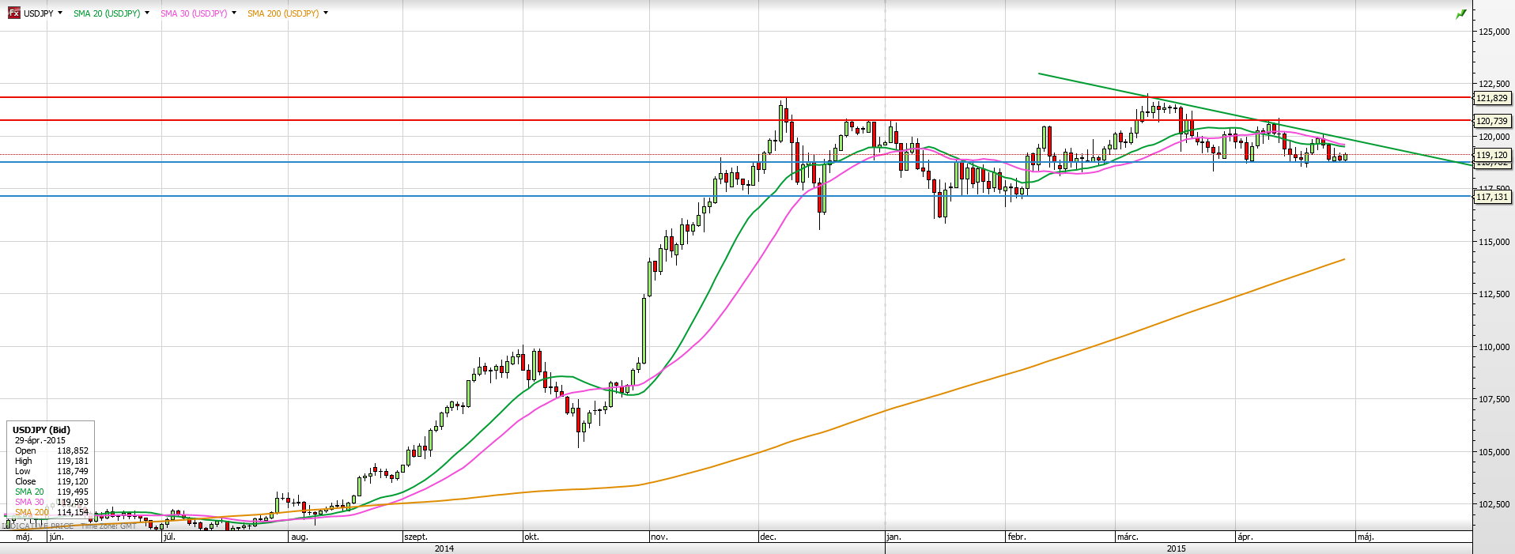Click the High value 119,181
This screenshot has width=1515, height=554.
coord(73,461)
